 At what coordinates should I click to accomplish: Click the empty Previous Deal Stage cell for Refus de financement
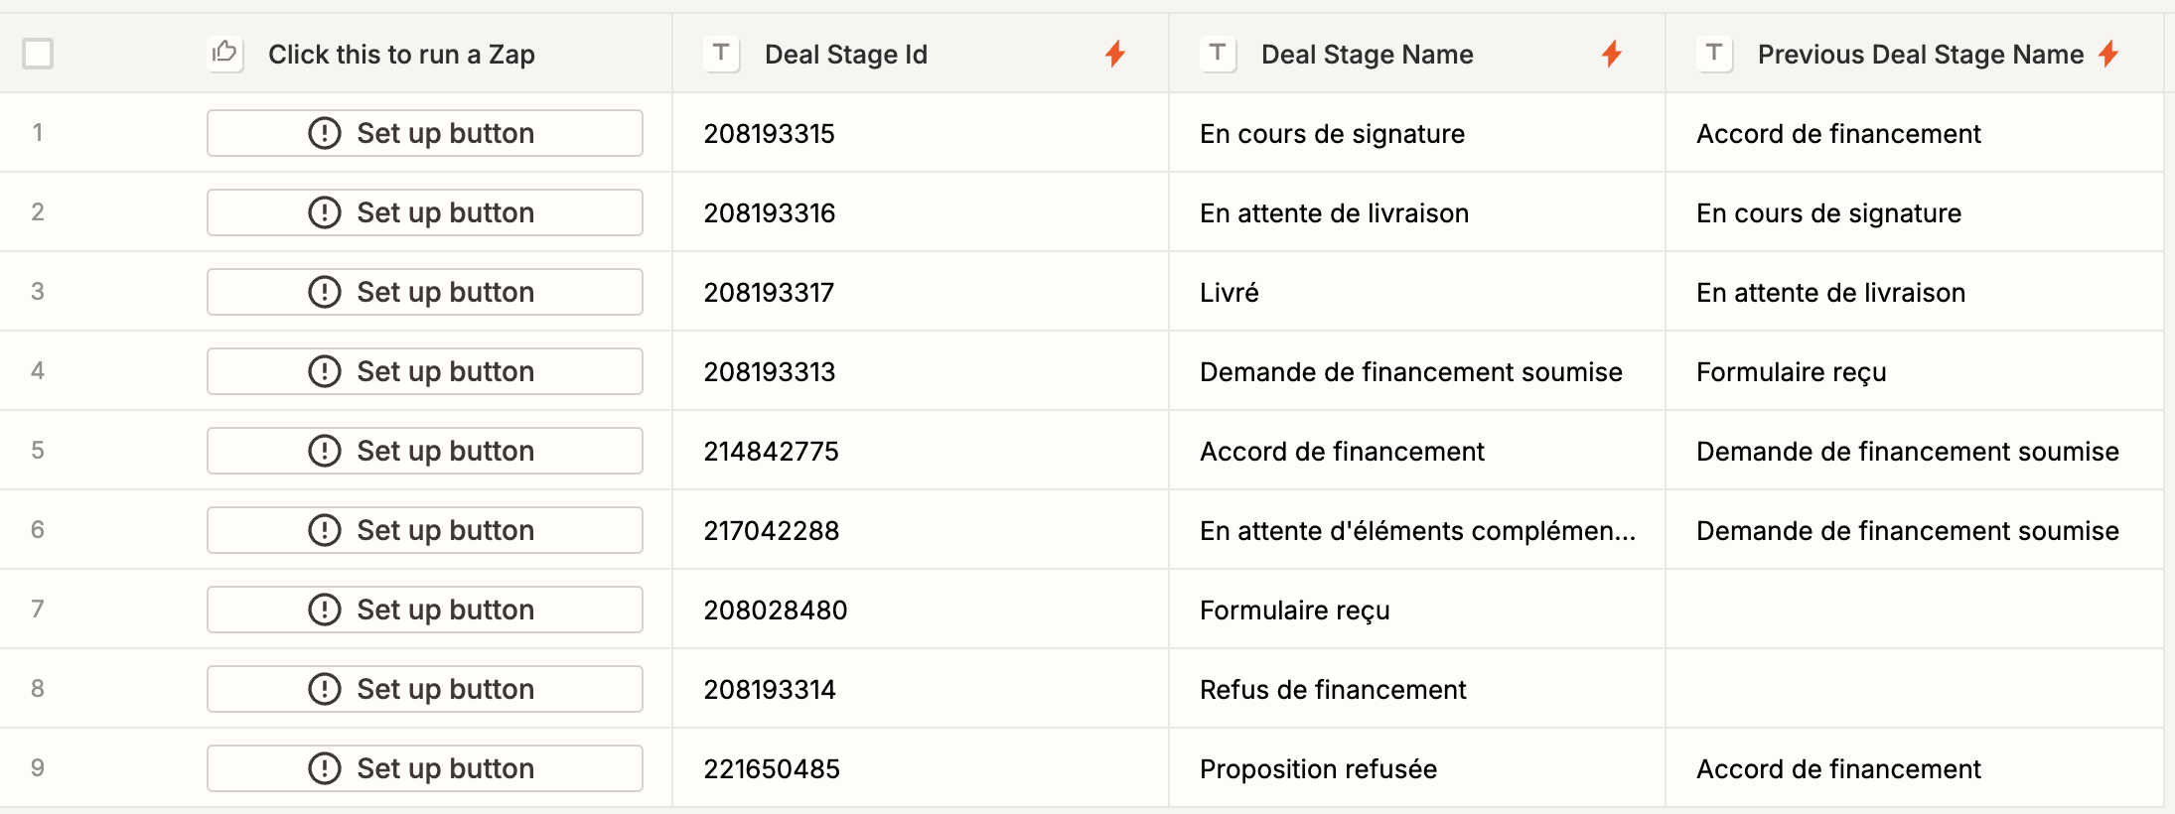[x=1913, y=689]
